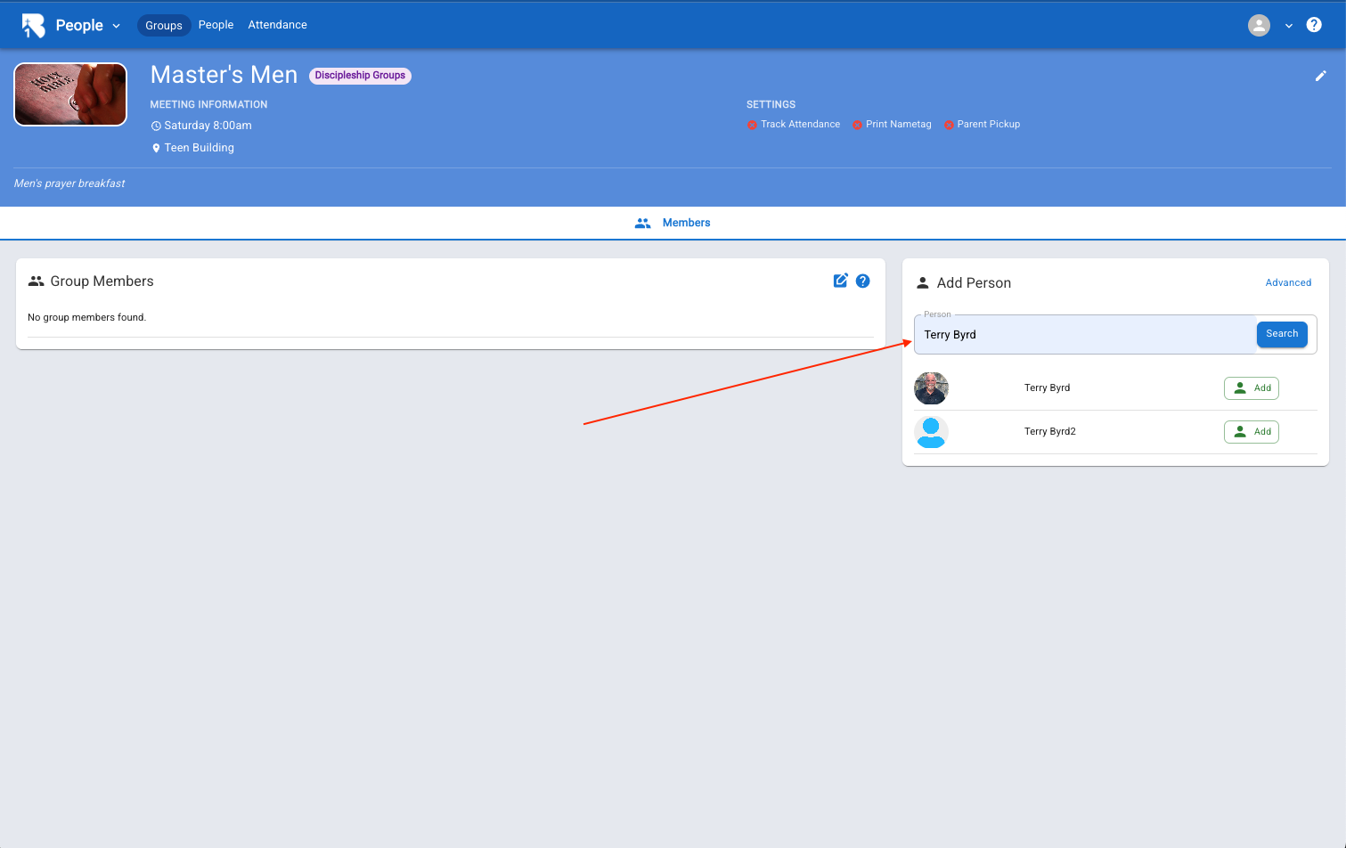
Task: Expand the People app switcher dropdown
Action: click(x=116, y=26)
